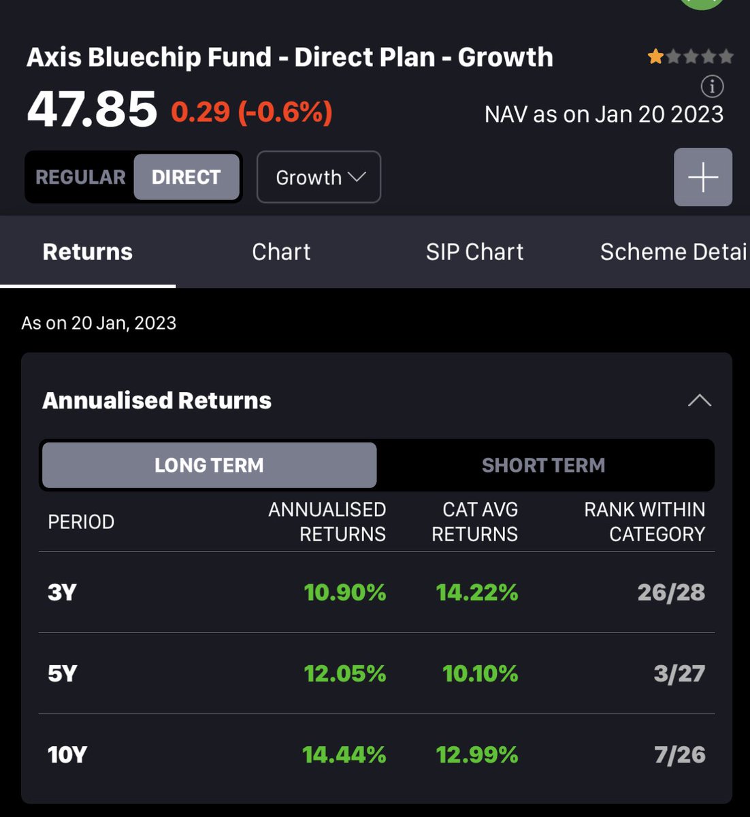750x817 pixels.
Task: Tap the PERIOD column header
Action: [x=81, y=522]
